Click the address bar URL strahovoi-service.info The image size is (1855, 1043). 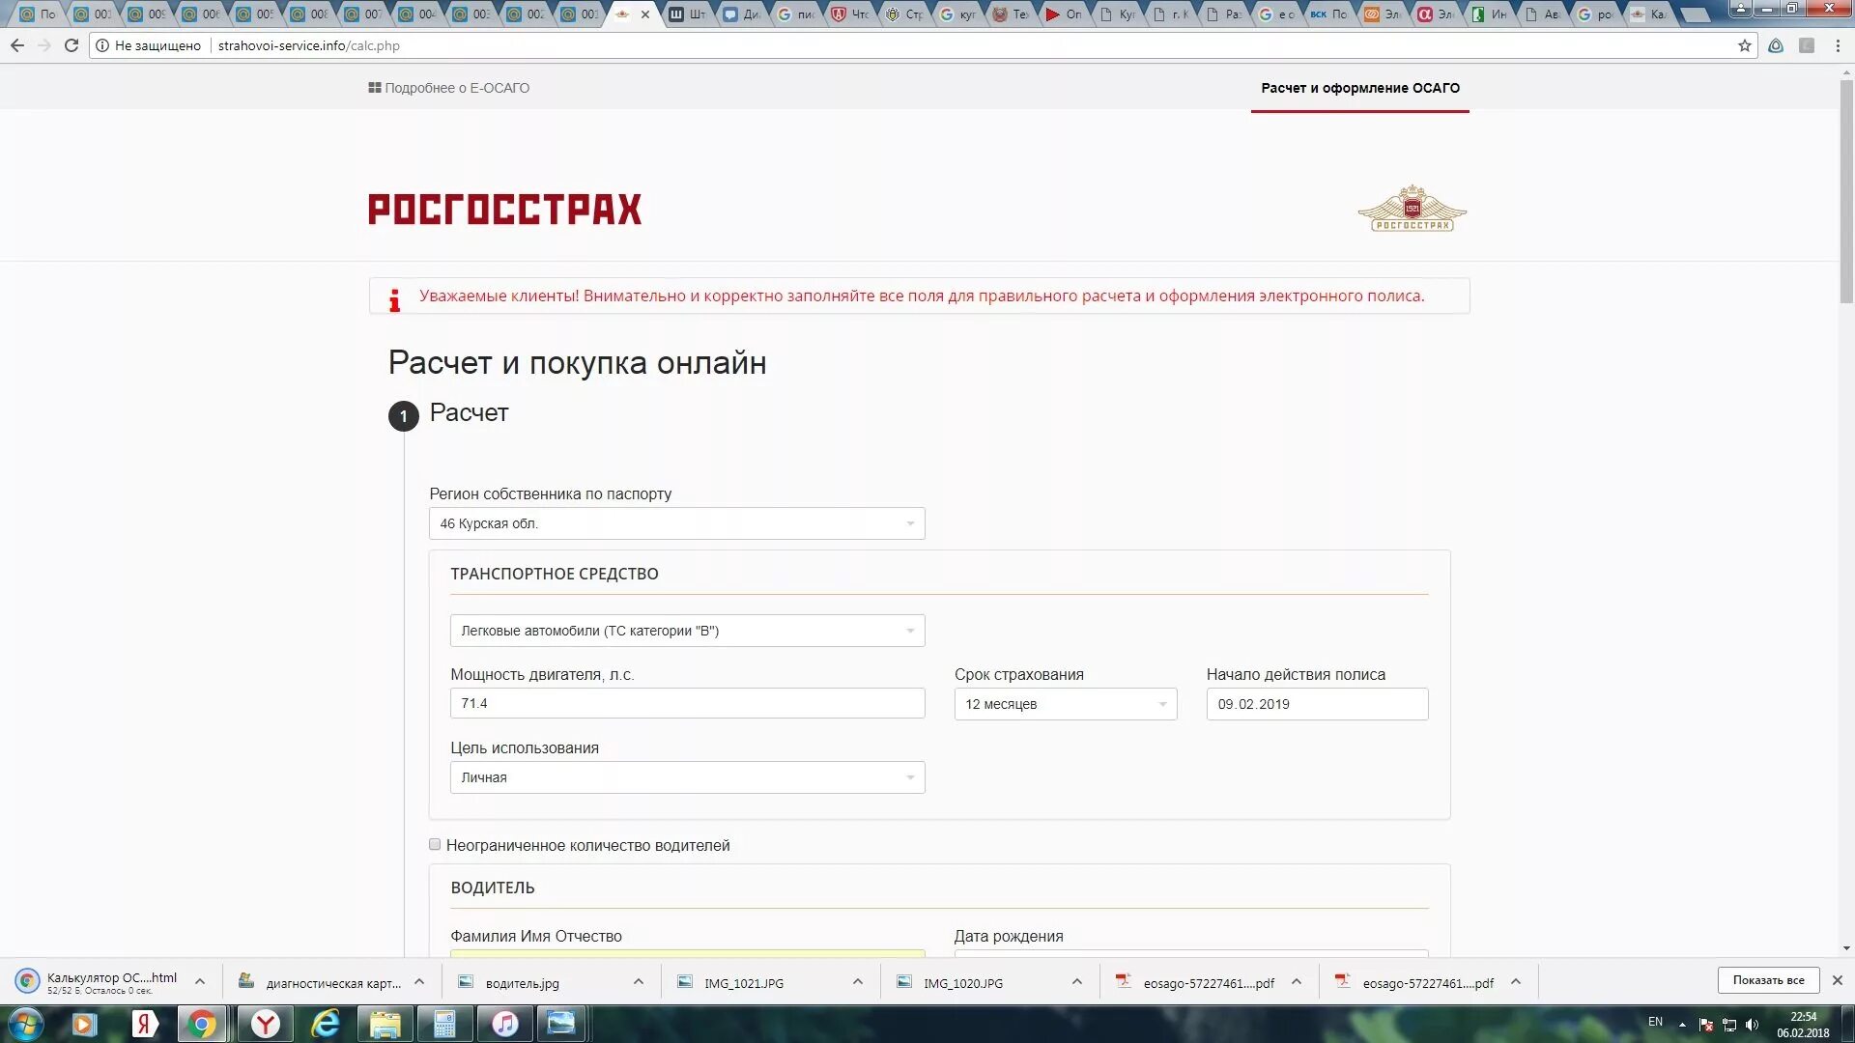coord(309,45)
